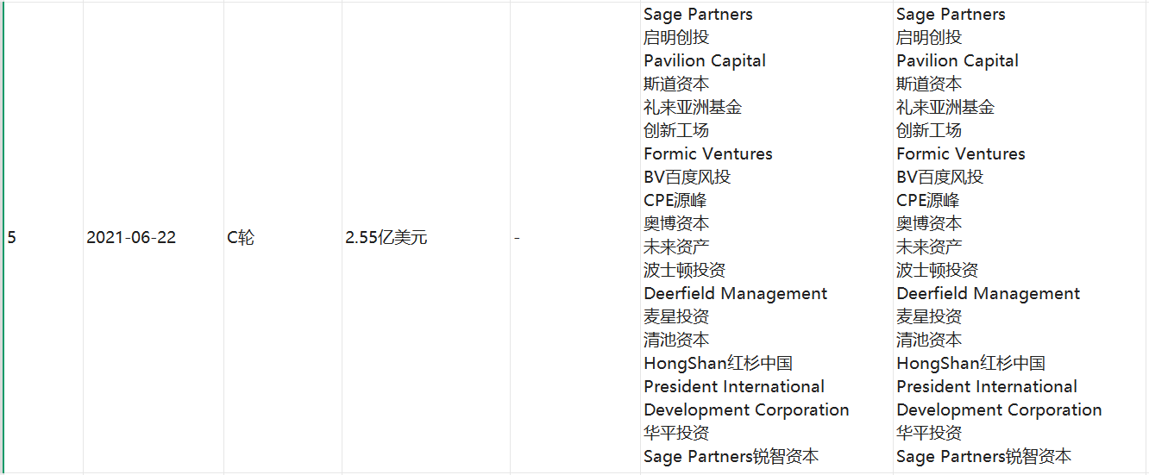Click Formic Ventures in the first investor column
This screenshot has width=1149, height=475.
[708, 154]
